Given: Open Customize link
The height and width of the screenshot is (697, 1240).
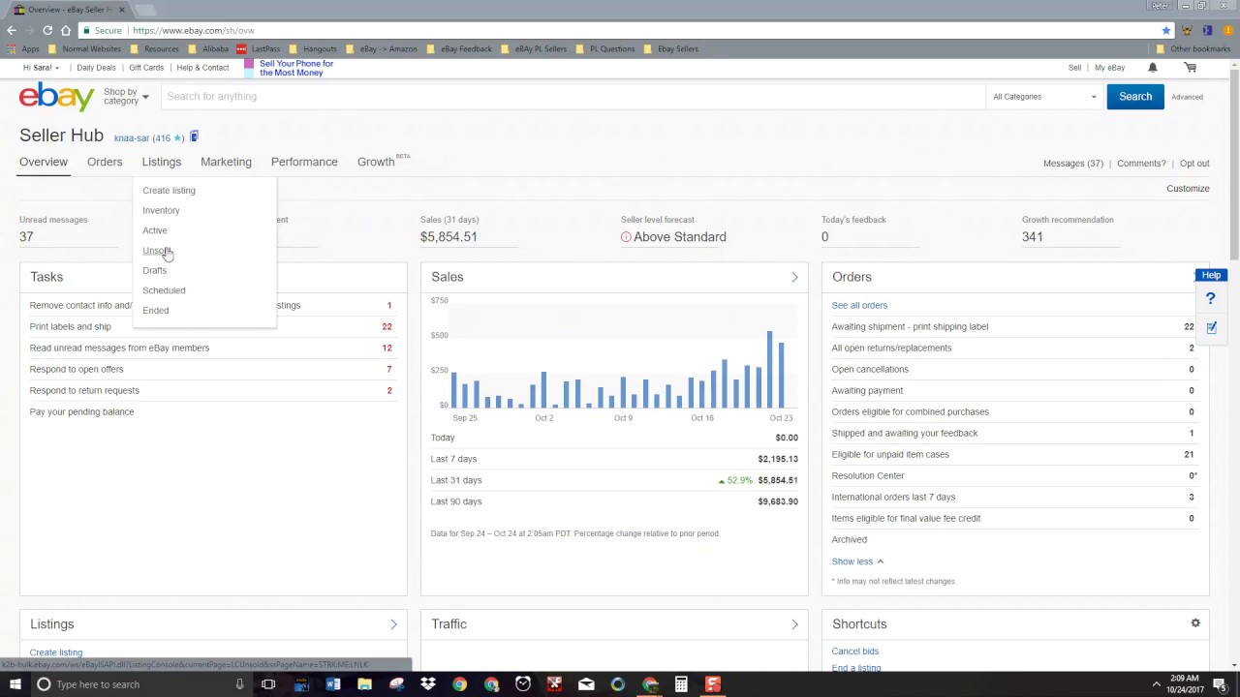Looking at the screenshot, I should click(1188, 189).
